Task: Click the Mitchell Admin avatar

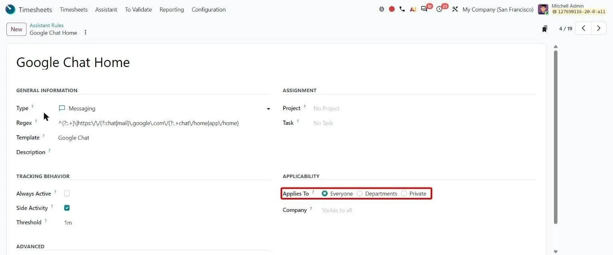Action: click(543, 9)
